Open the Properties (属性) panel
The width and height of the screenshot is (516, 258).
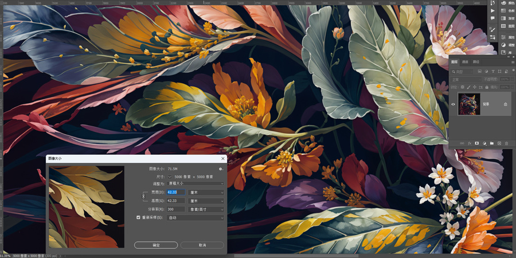(x=507, y=37)
